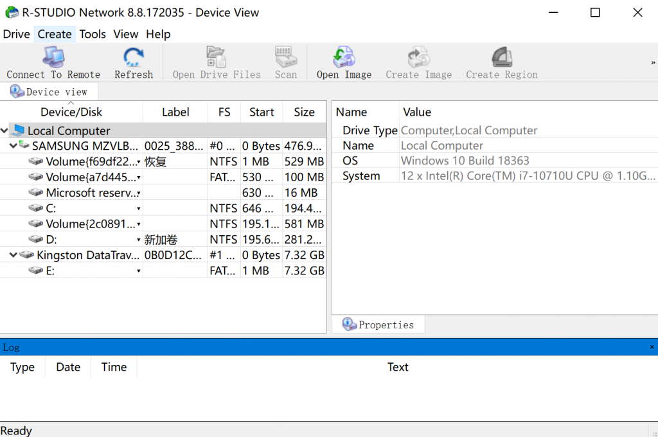Open dropdown arrow for D: drive

pos(139,239)
